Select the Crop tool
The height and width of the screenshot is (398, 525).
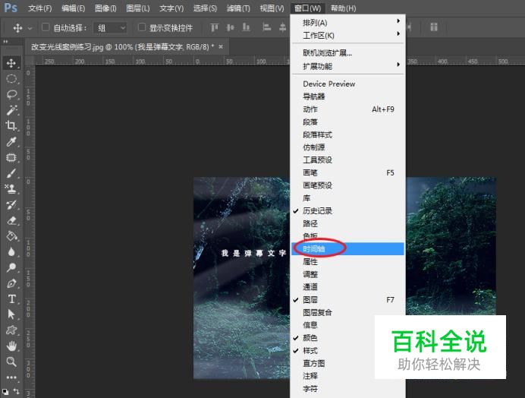pos(11,126)
